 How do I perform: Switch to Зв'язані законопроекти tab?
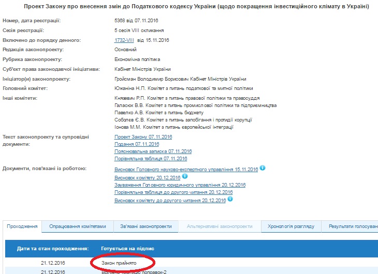tap(146, 226)
